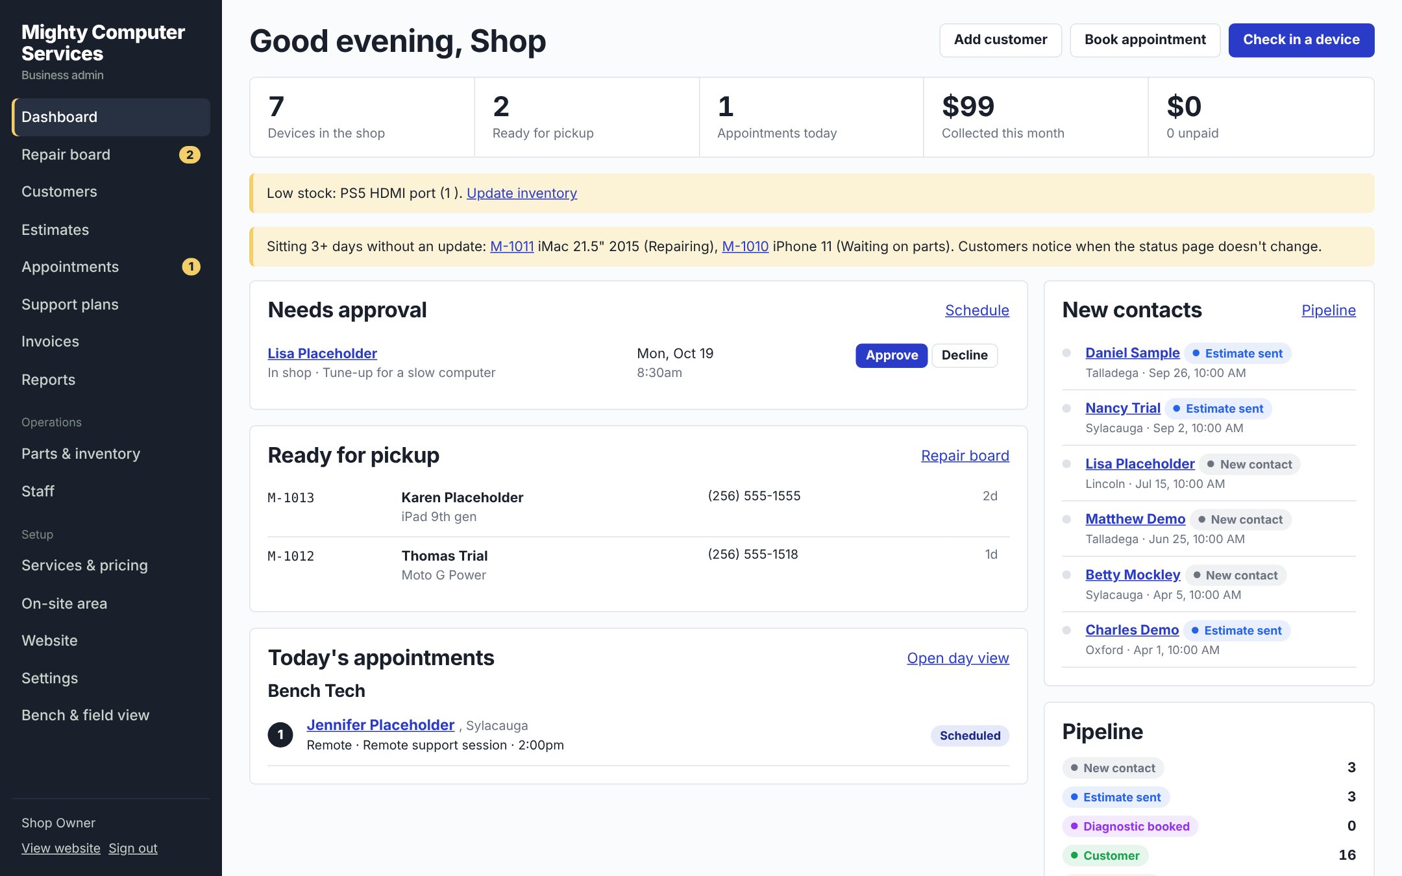Open Invoices page
Image resolution: width=1402 pixels, height=876 pixels.
(x=111, y=341)
